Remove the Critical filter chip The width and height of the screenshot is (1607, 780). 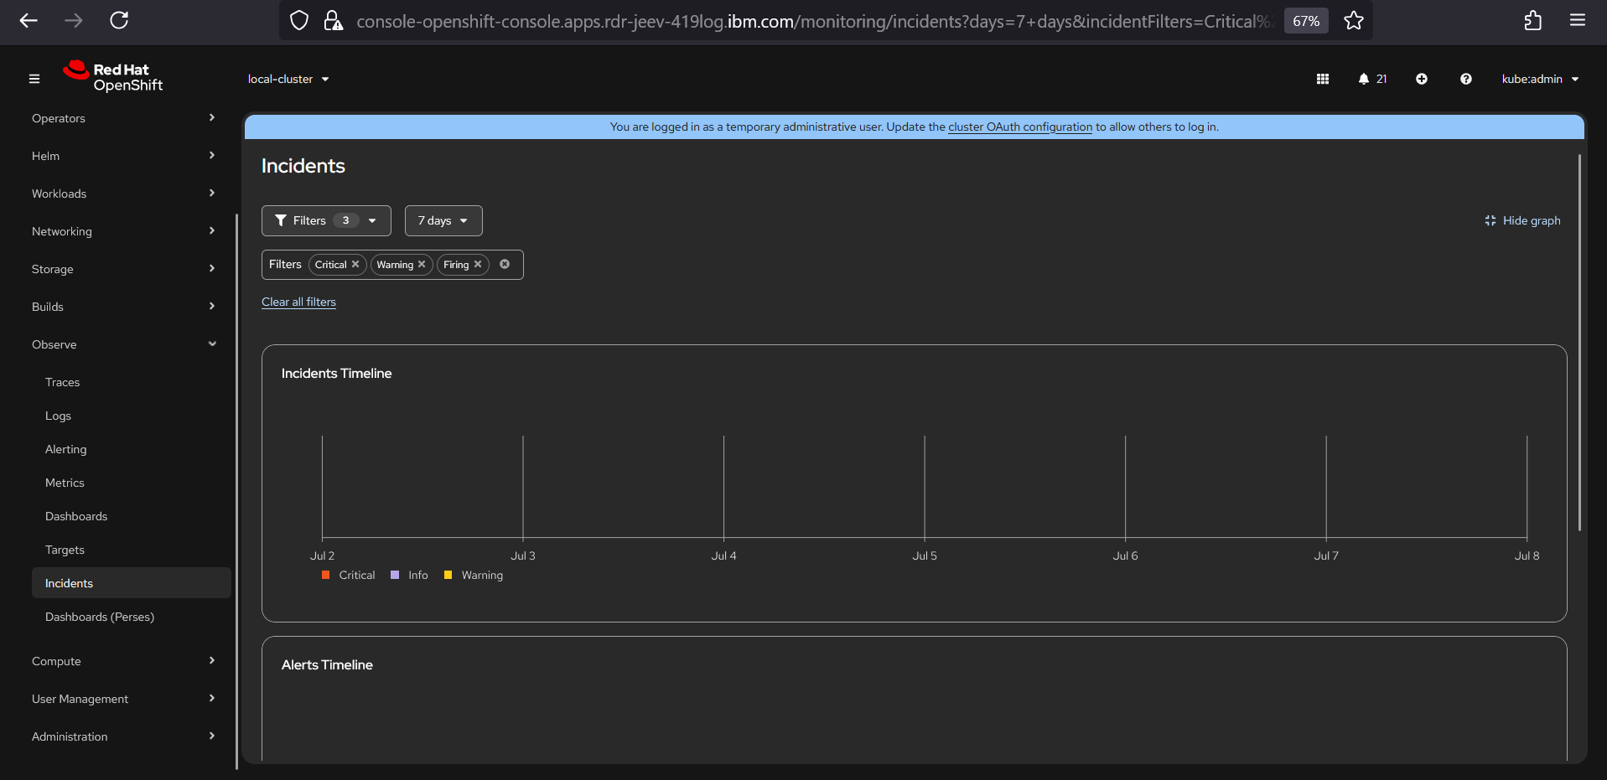[355, 264]
